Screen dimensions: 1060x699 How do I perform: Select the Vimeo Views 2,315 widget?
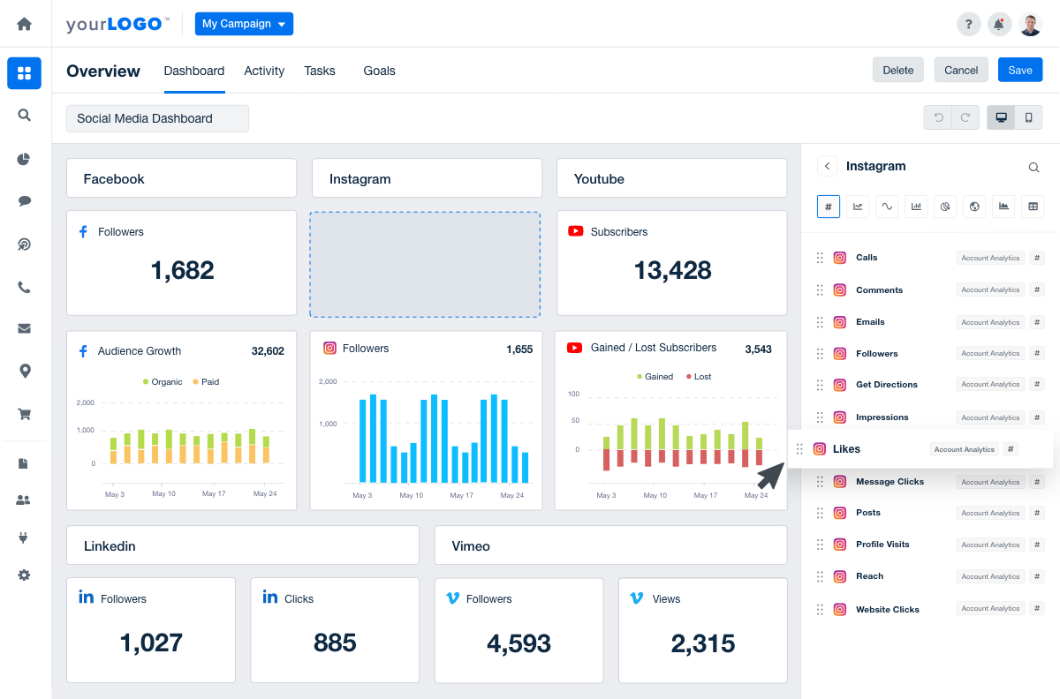tap(702, 630)
